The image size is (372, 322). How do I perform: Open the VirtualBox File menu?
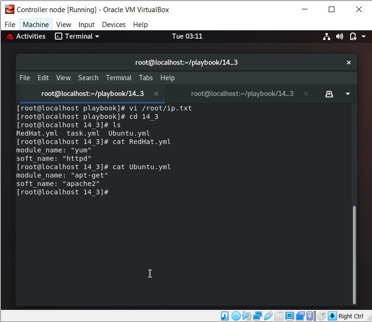10,25
